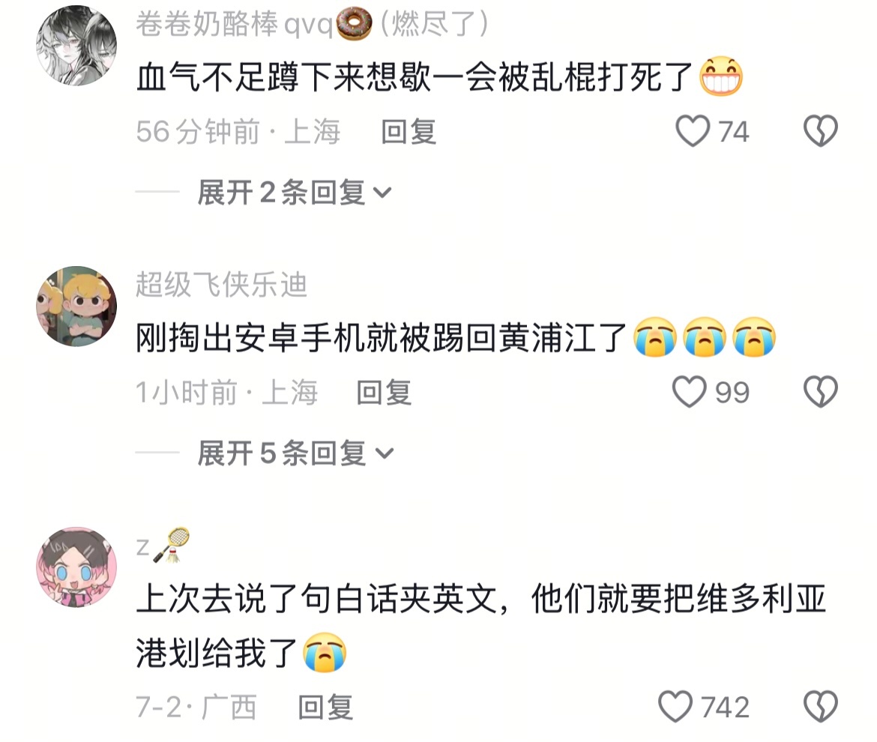Viewport: 877px width, 742px height.
Task: Dislike the 维多利亚港 comment via broken heart
Action: click(821, 706)
